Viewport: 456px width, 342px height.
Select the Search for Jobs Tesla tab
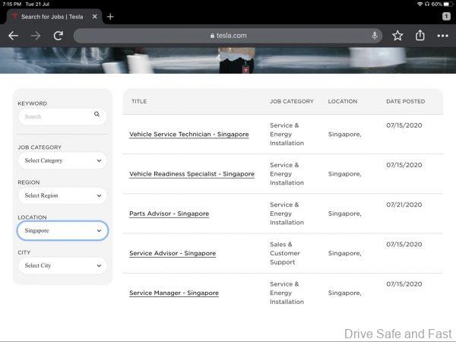tap(50, 17)
